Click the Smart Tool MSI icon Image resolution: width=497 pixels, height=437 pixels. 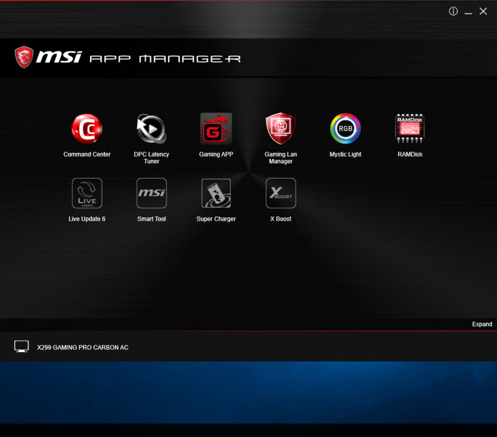coord(151,193)
